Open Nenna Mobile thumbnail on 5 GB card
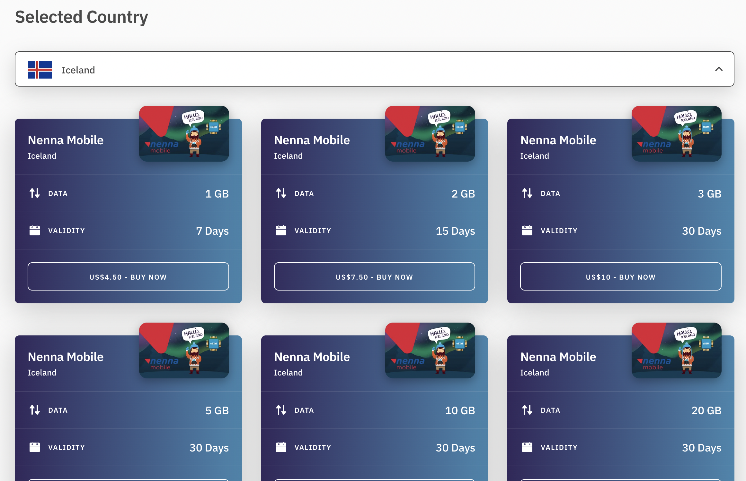 point(184,350)
